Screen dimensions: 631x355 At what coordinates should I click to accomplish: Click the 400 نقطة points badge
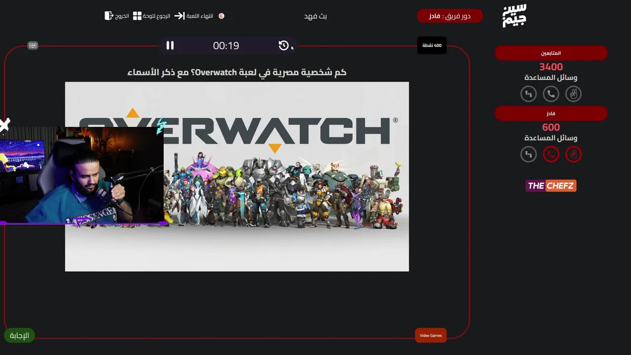[x=432, y=45]
